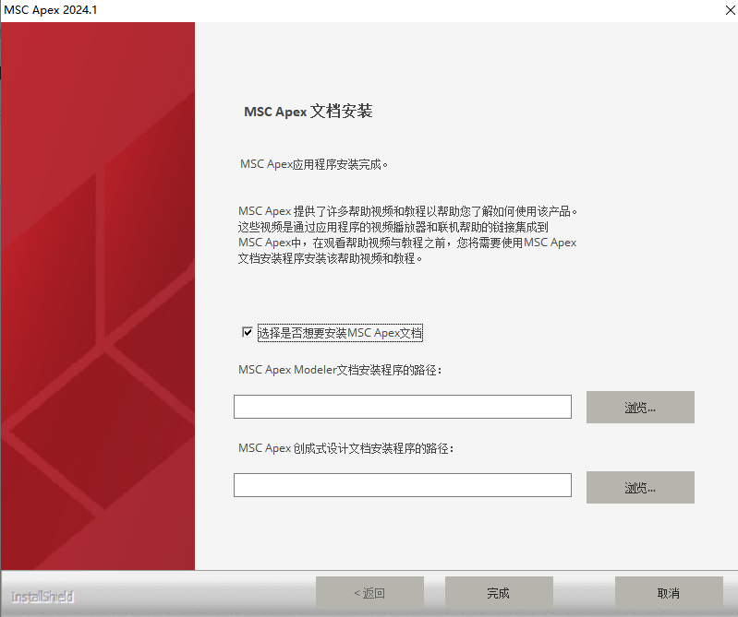Click the MSC Apex 2024.1 title text

coord(51,10)
